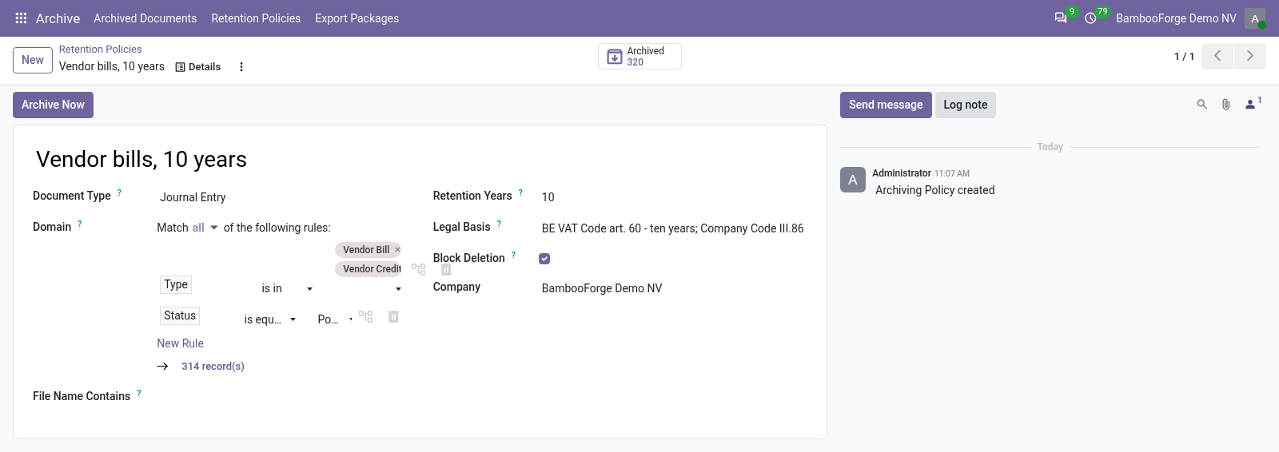Open the Status field path selector
Screen dimensions: 1279x452
[x=180, y=315]
